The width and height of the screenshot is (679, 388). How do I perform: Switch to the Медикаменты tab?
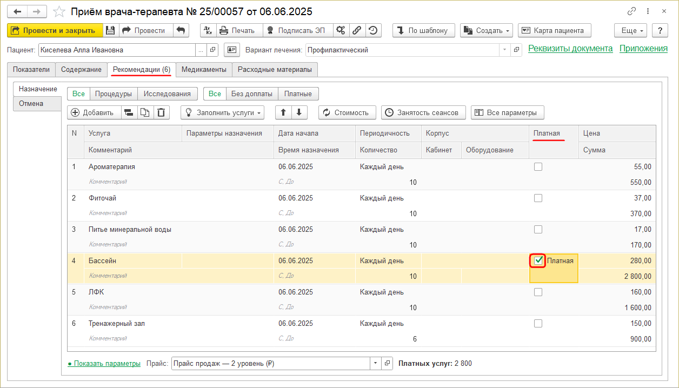click(x=204, y=69)
